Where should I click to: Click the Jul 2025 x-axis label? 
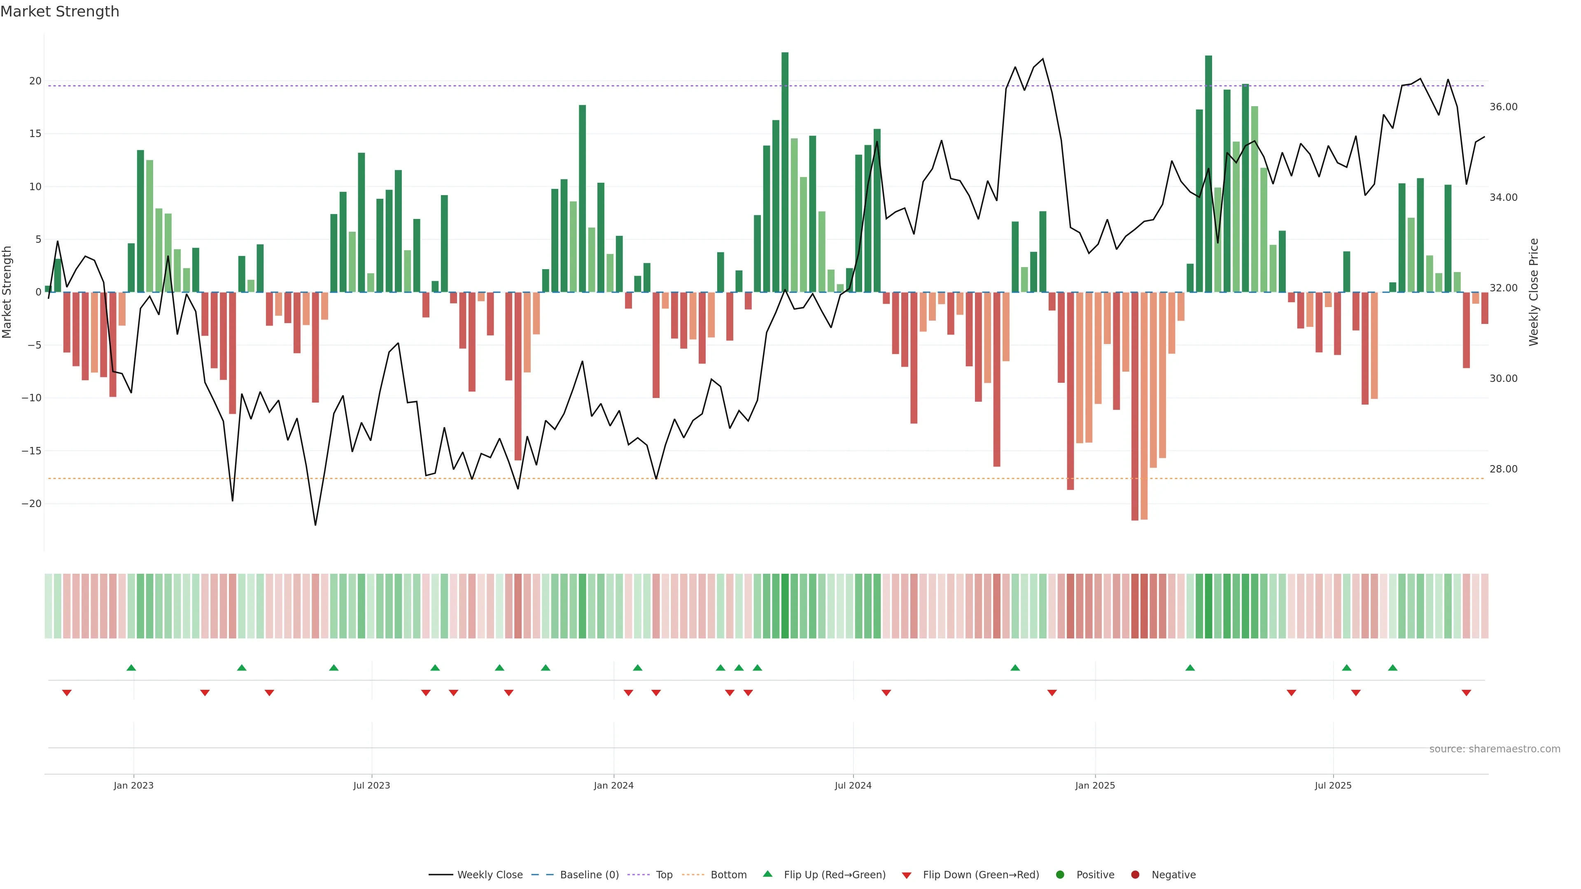[x=1333, y=785]
